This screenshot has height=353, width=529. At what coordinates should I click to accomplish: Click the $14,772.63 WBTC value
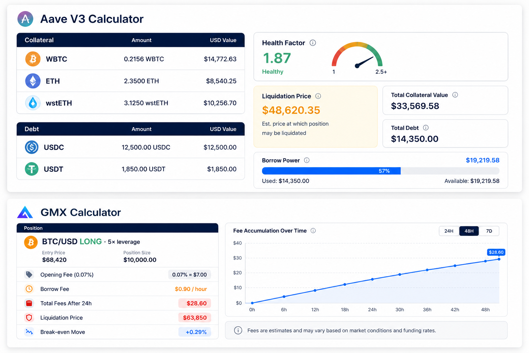(x=220, y=59)
